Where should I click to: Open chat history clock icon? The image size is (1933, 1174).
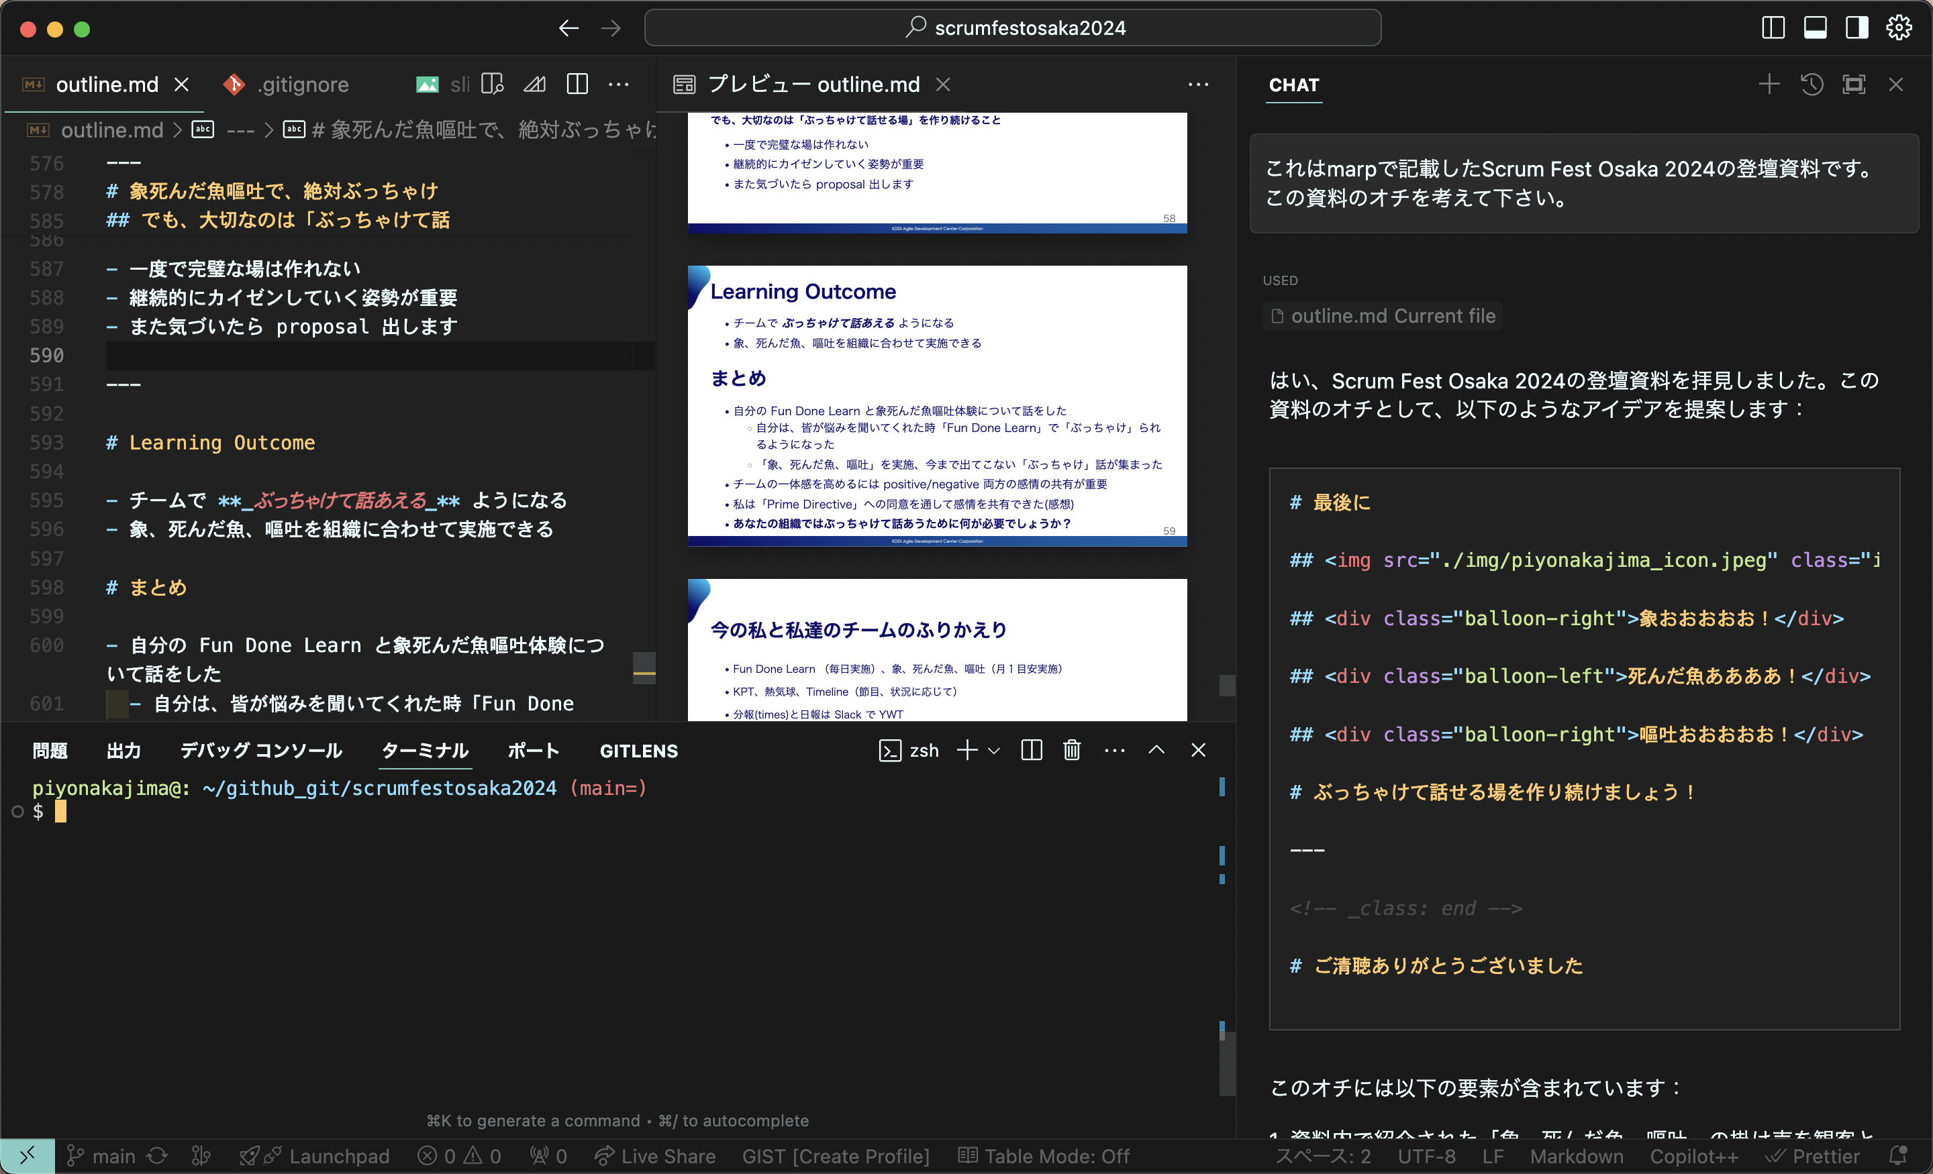click(x=1812, y=85)
